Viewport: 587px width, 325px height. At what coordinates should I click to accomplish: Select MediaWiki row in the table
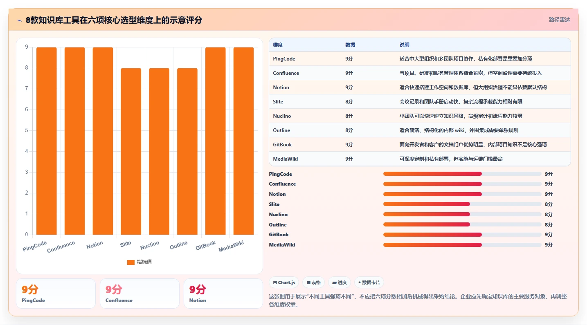(420, 159)
